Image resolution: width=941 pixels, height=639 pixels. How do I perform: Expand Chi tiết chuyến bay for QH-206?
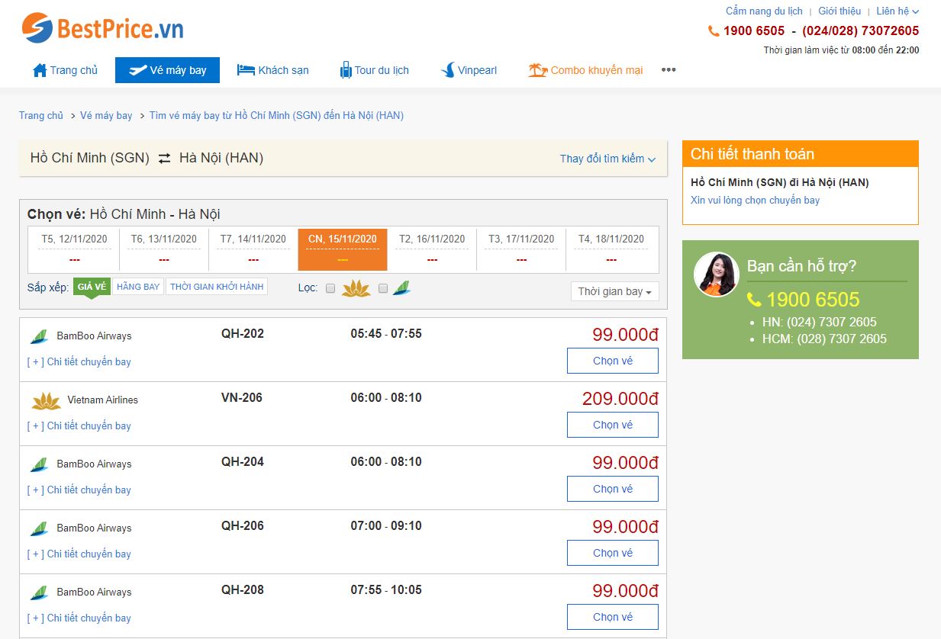tap(79, 554)
